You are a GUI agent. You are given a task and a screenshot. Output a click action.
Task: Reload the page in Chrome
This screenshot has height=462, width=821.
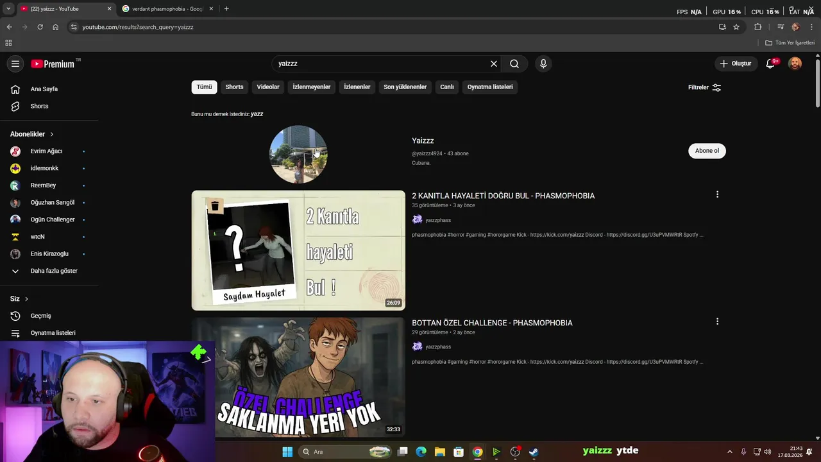[40, 27]
